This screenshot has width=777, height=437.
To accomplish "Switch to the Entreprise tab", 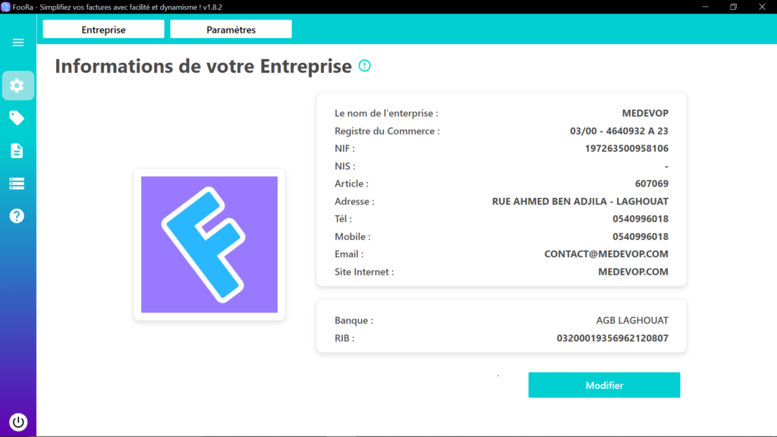I will [103, 30].
